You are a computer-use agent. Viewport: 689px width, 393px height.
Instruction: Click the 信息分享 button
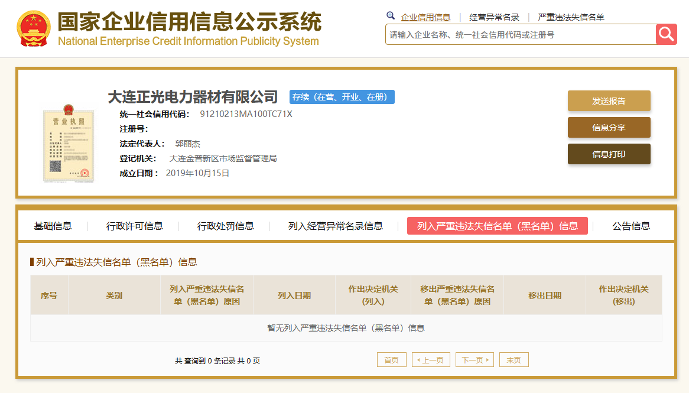609,128
